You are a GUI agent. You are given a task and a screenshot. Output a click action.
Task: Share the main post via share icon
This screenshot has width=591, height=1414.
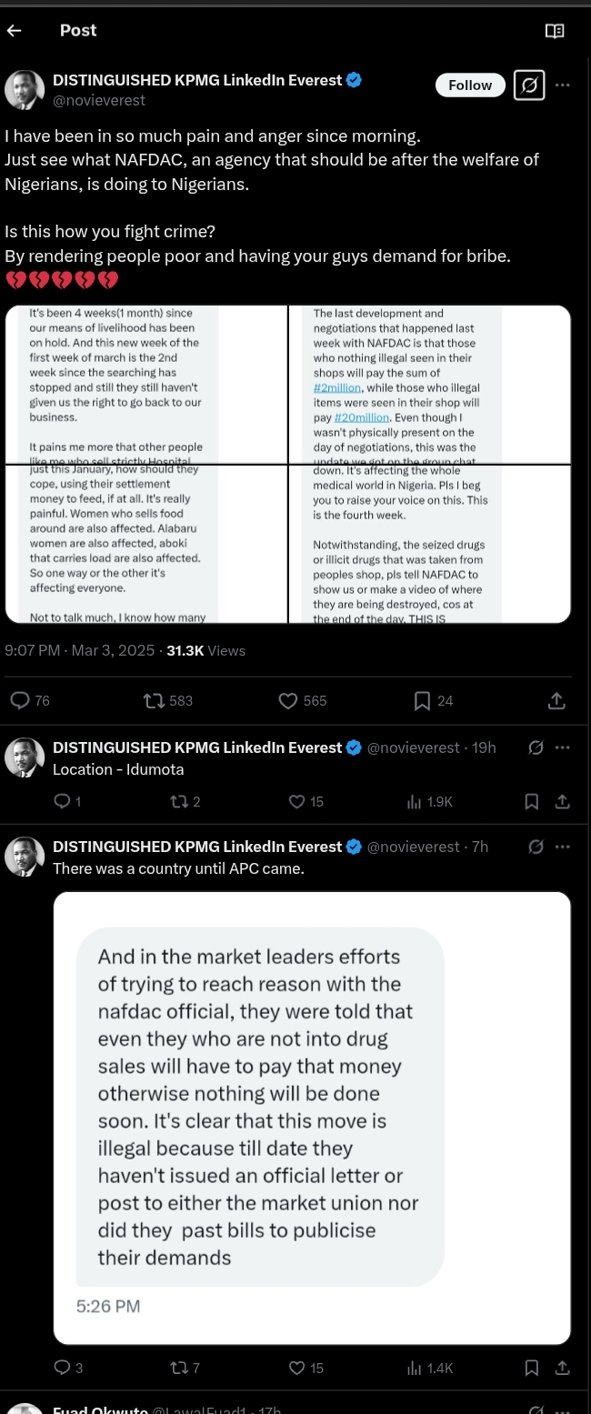[x=556, y=700]
